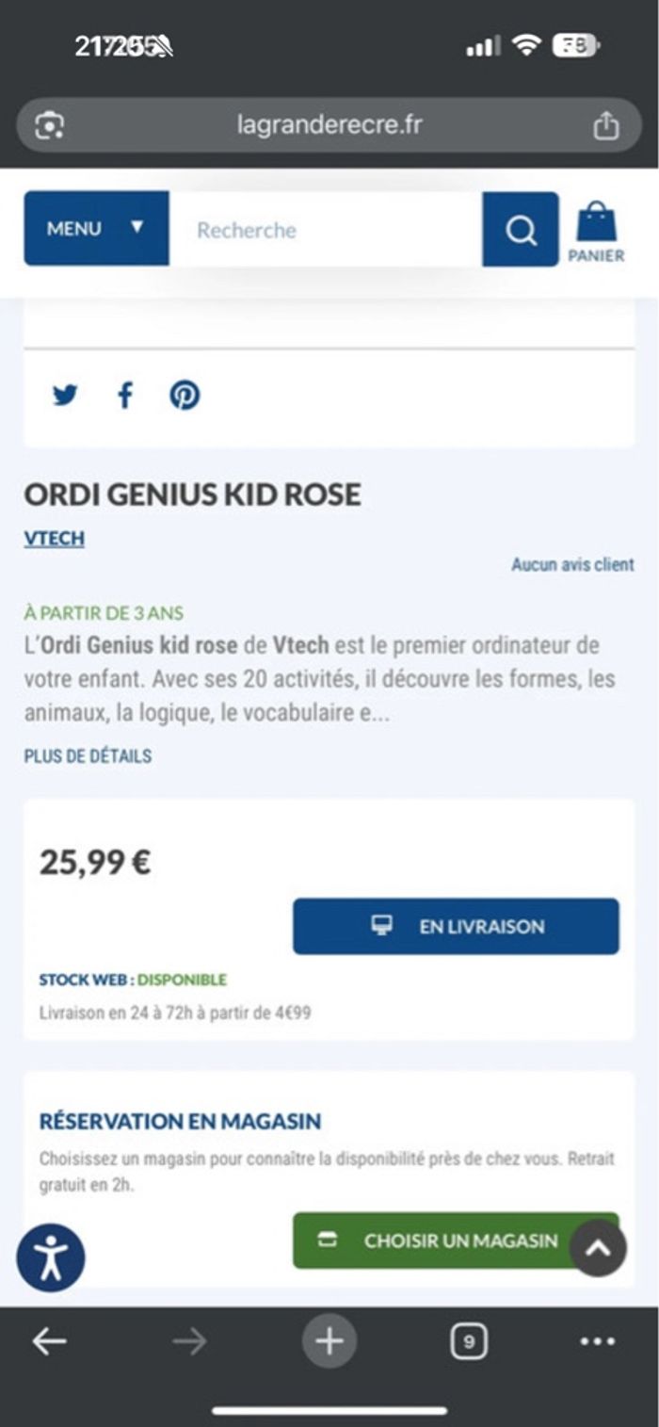The height and width of the screenshot is (1427, 659).
Task: Show the 9 open tabs
Action: click(x=469, y=1341)
